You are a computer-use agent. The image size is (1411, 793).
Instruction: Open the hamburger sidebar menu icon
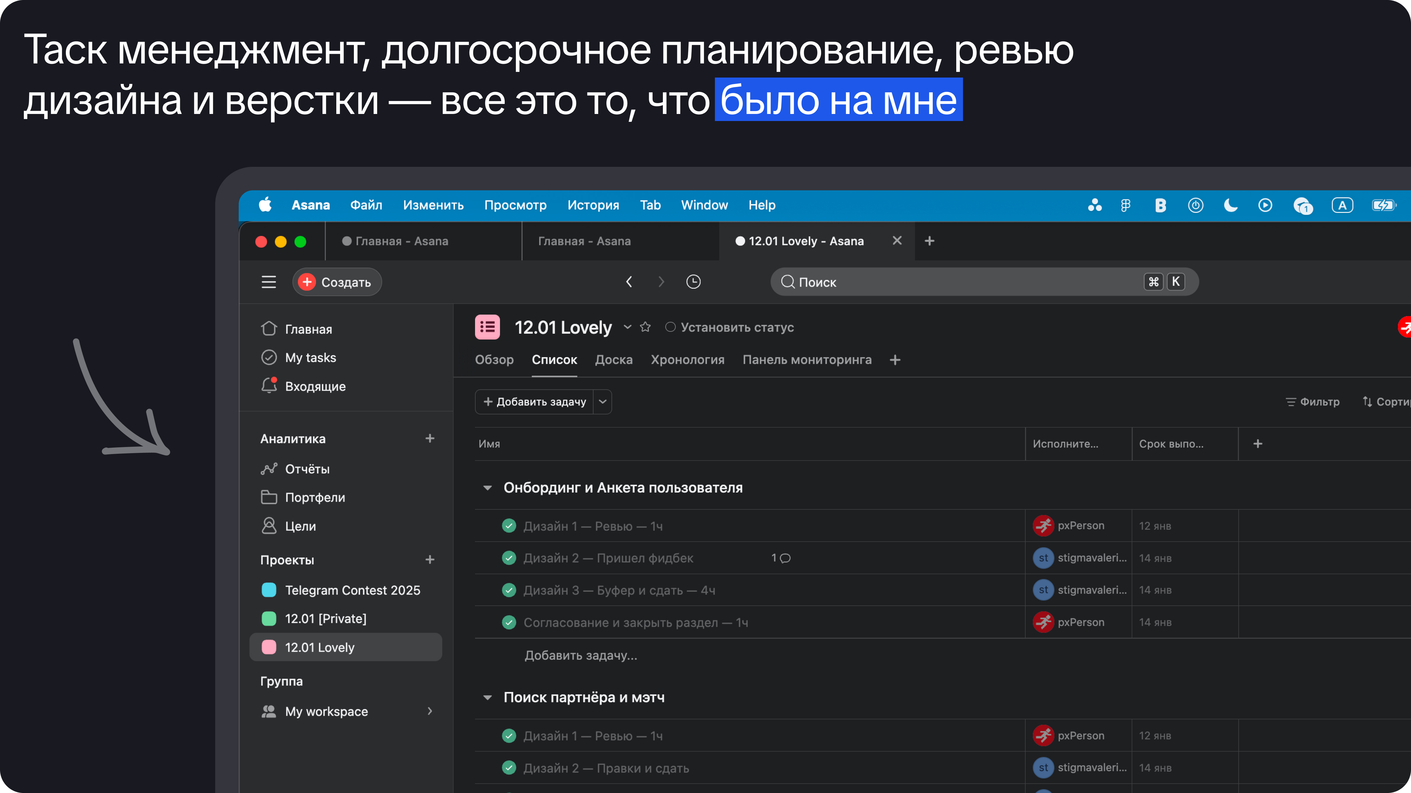tap(268, 282)
